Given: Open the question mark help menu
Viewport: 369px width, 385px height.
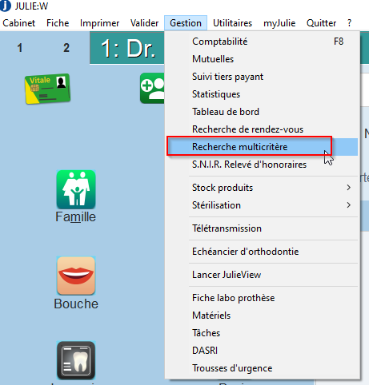Looking at the screenshot, I should pos(350,23).
